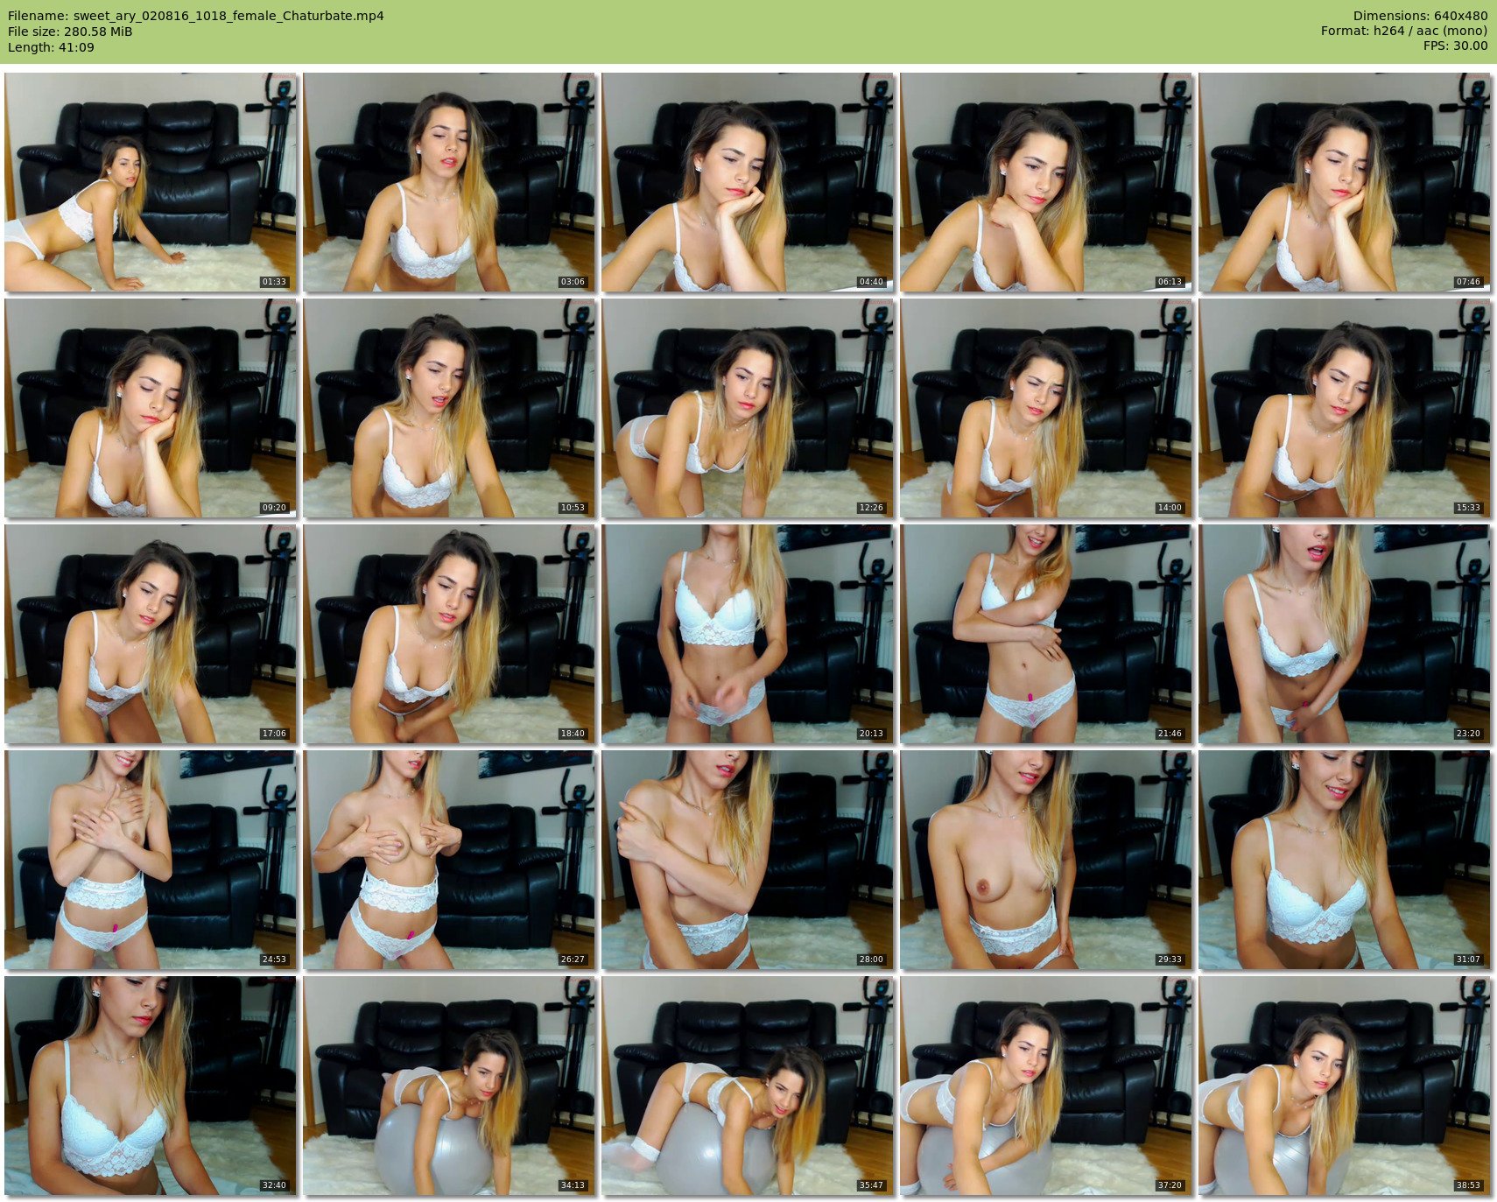This screenshot has height=1202, width=1497.
Task: Click the thumbnail marked 14:00
Action: (1046, 408)
